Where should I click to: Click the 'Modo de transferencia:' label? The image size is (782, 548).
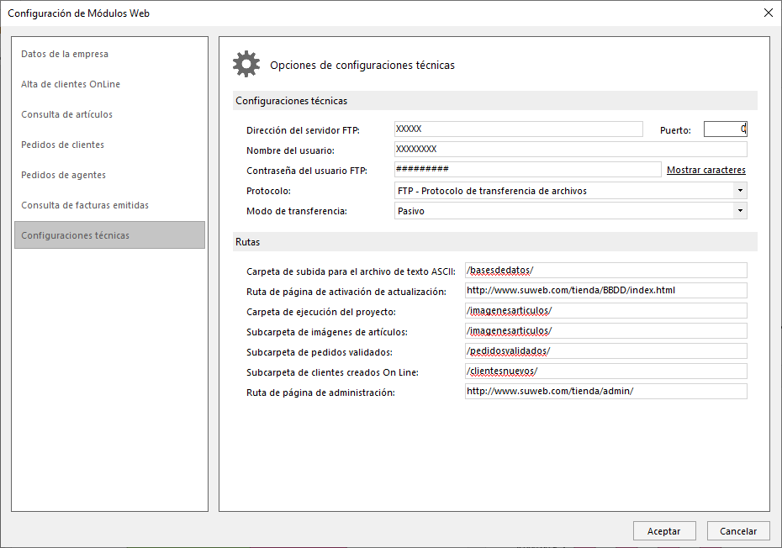(297, 212)
